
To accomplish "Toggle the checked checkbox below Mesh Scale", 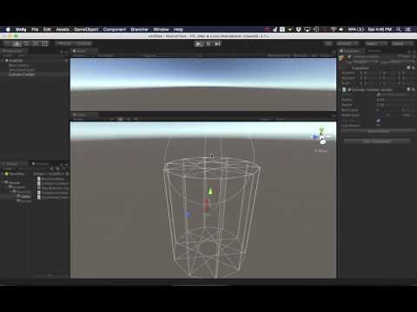I will coord(379,120).
